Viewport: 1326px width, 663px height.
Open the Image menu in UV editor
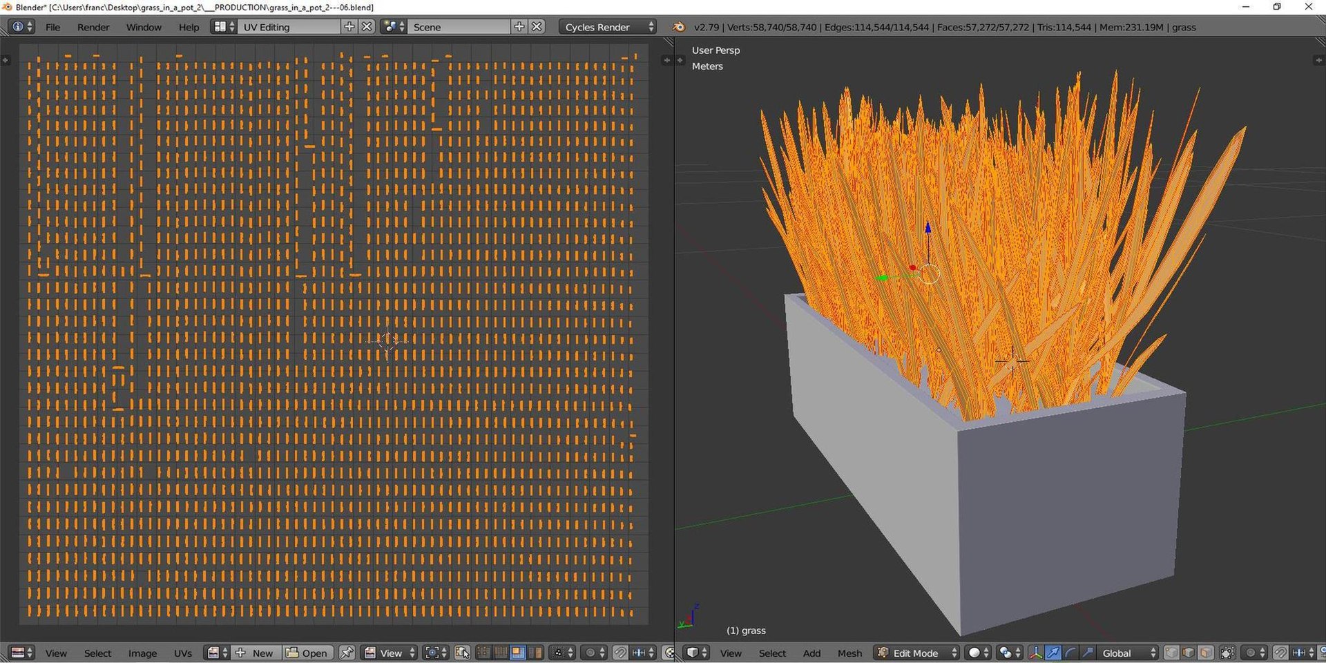tap(142, 653)
